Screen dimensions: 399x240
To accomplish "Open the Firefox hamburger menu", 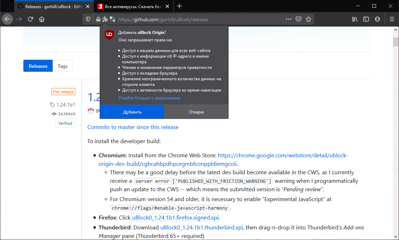I will click(392, 19).
